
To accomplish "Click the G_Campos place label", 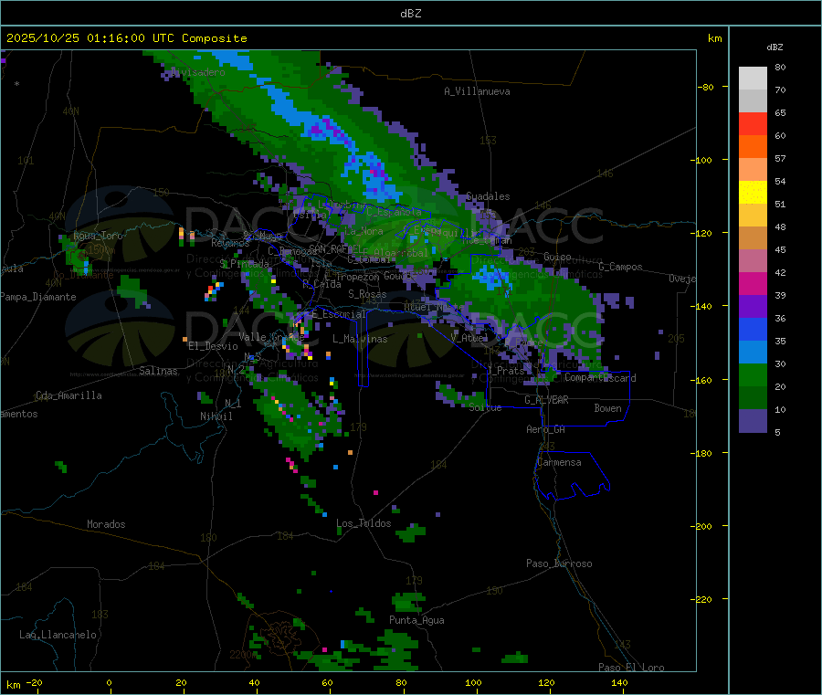I will coord(621,267).
